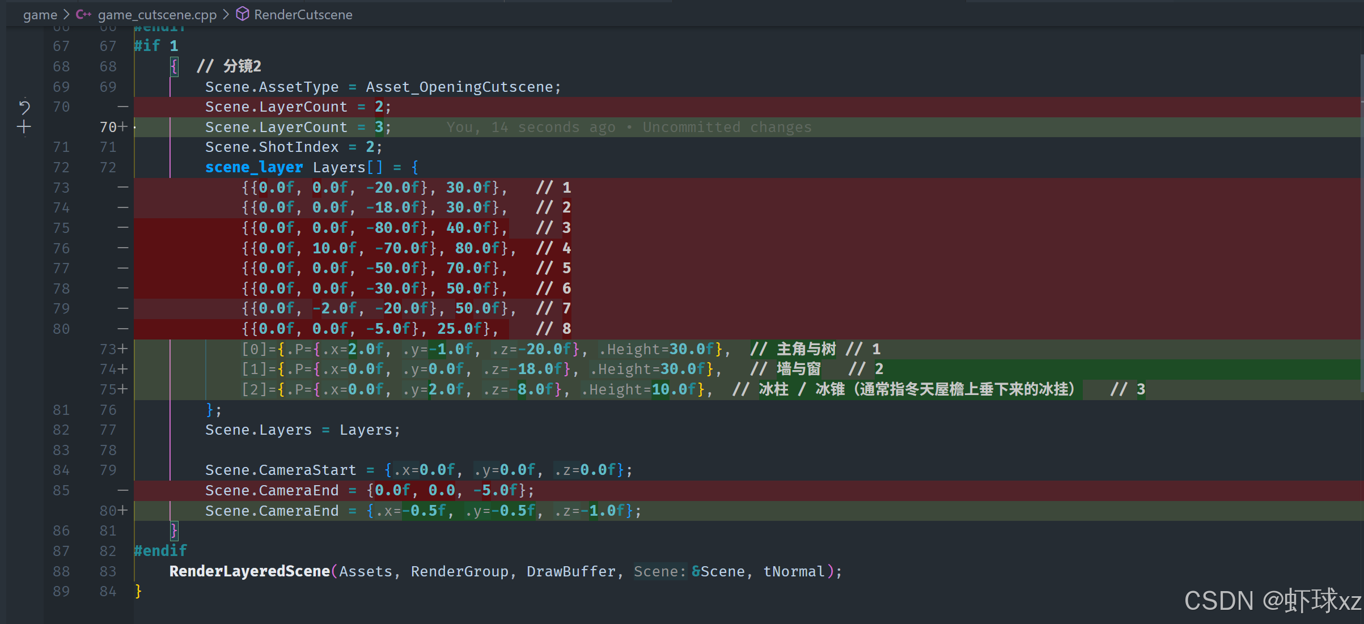Click the minus marker beside line 85
This screenshot has width=1364, height=624.
pos(122,490)
